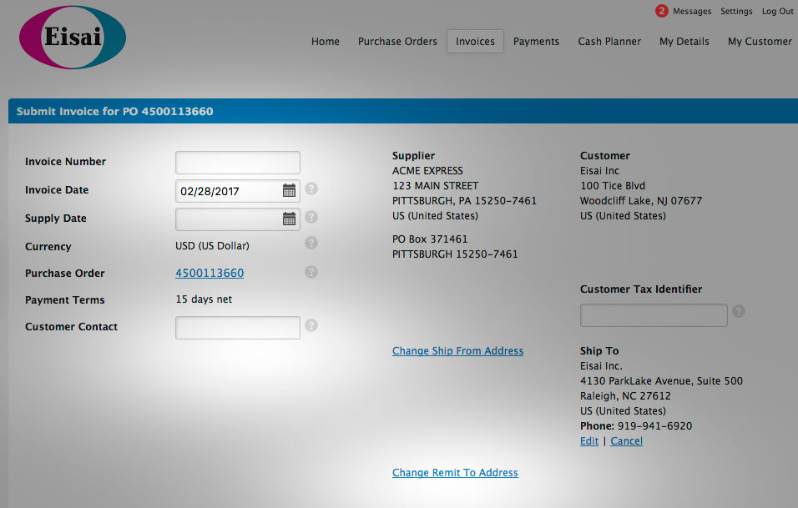Show help for Customer Tax Identifier
This screenshot has width=798, height=508.
pos(739,311)
